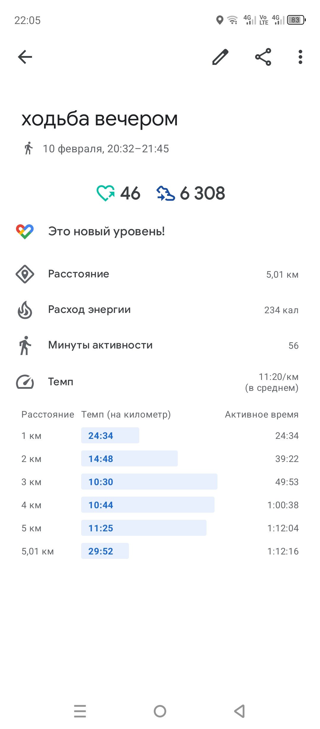This screenshot has height=729, width=320.
Task: Tap the Heart Points icon showing 46
Action: 105,193
